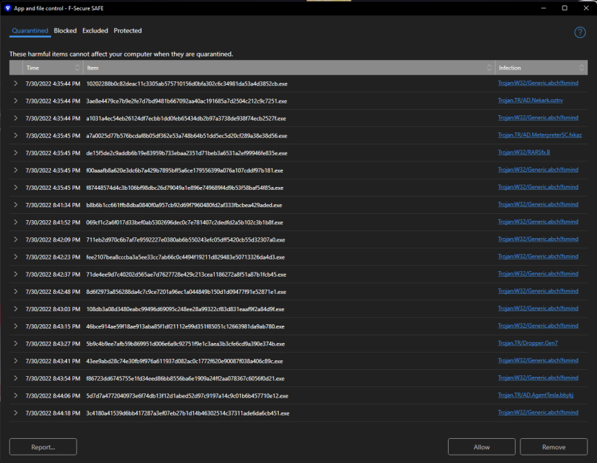Open Trojan.TR/AD.AgentTesla.bbykj infection link
The image size is (597, 463).
536,395
